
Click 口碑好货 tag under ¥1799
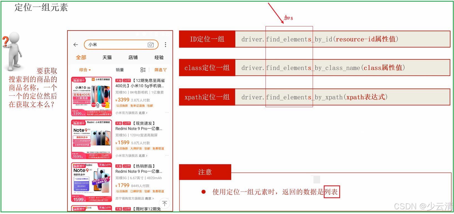click(x=136, y=191)
